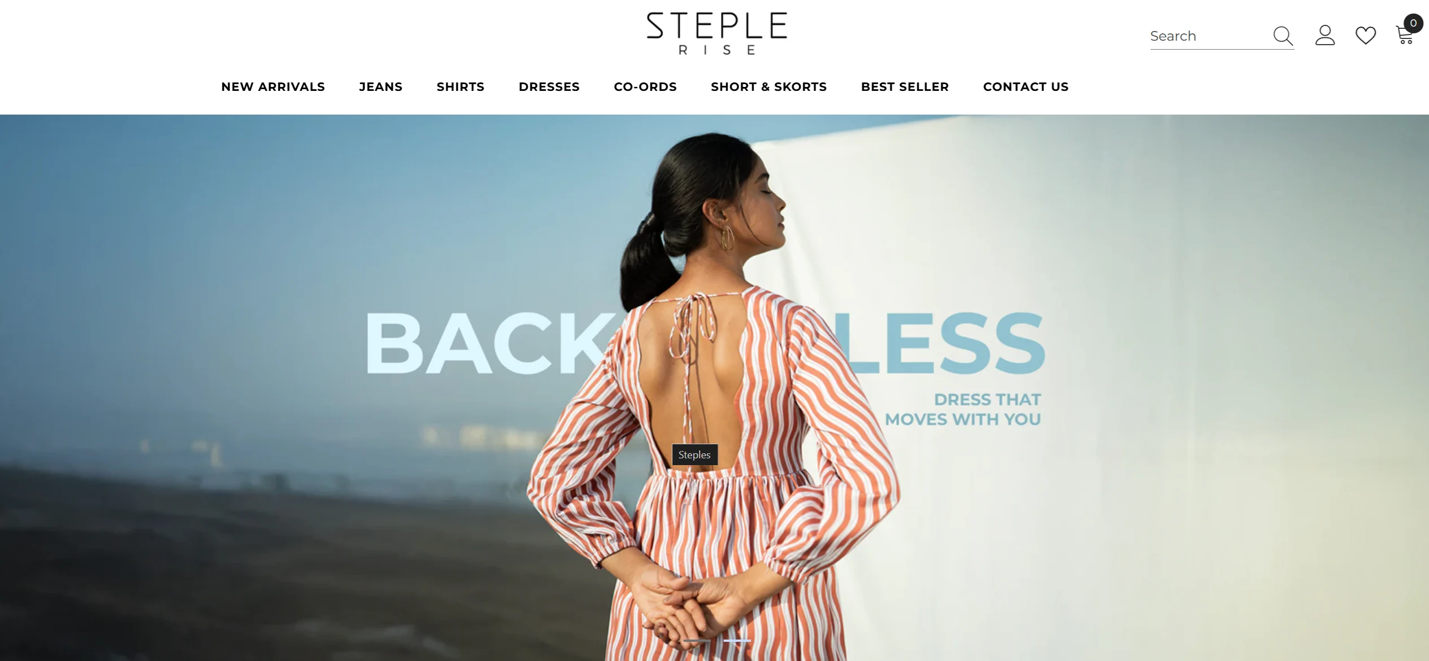Click the Steples tooltip label
The width and height of the screenshot is (1429, 661).
point(694,454)
